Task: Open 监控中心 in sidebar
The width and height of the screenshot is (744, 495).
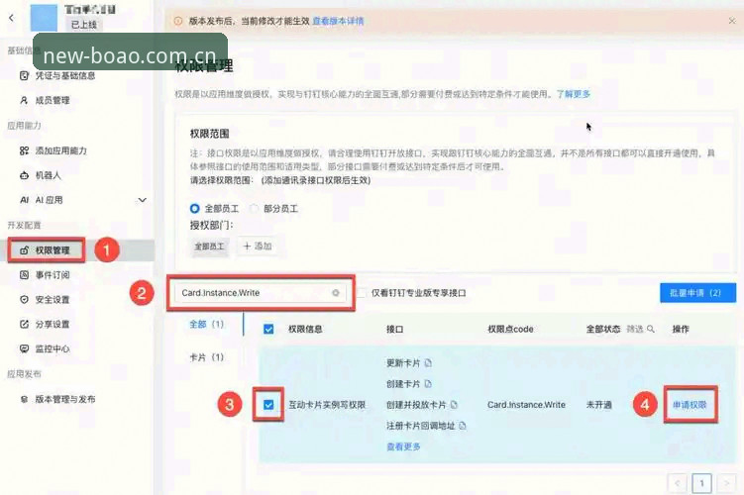Action: [53, 348]
